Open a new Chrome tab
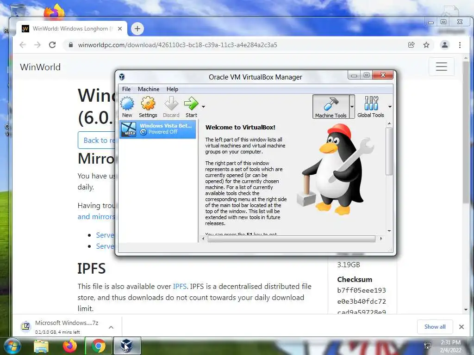 pos(137,29)
